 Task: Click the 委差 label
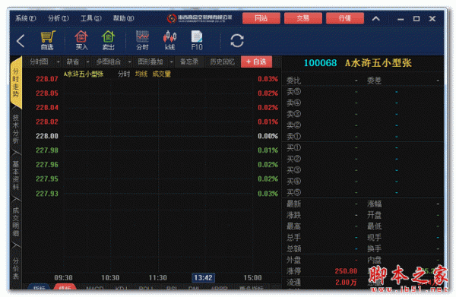click(x=374, y=81)
